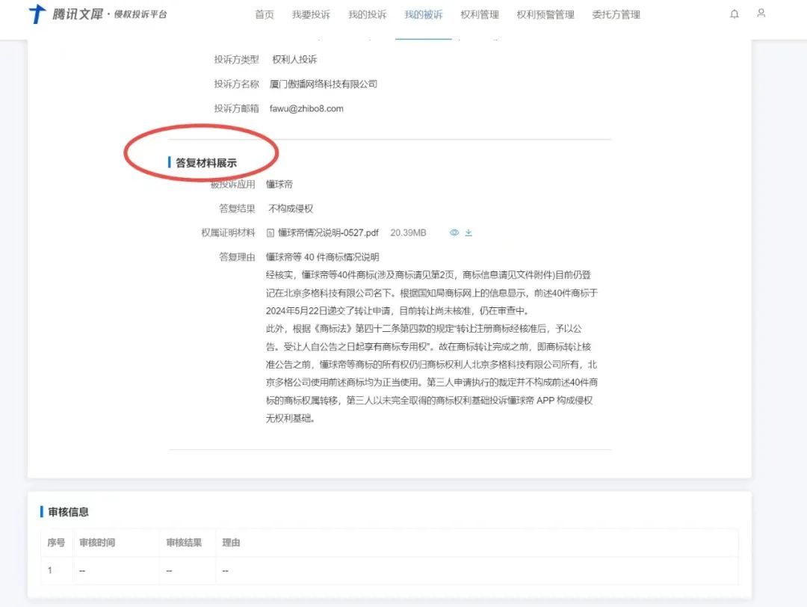Click 权属证明材料 label
The image size is (807, 607).
coord(228,232)
